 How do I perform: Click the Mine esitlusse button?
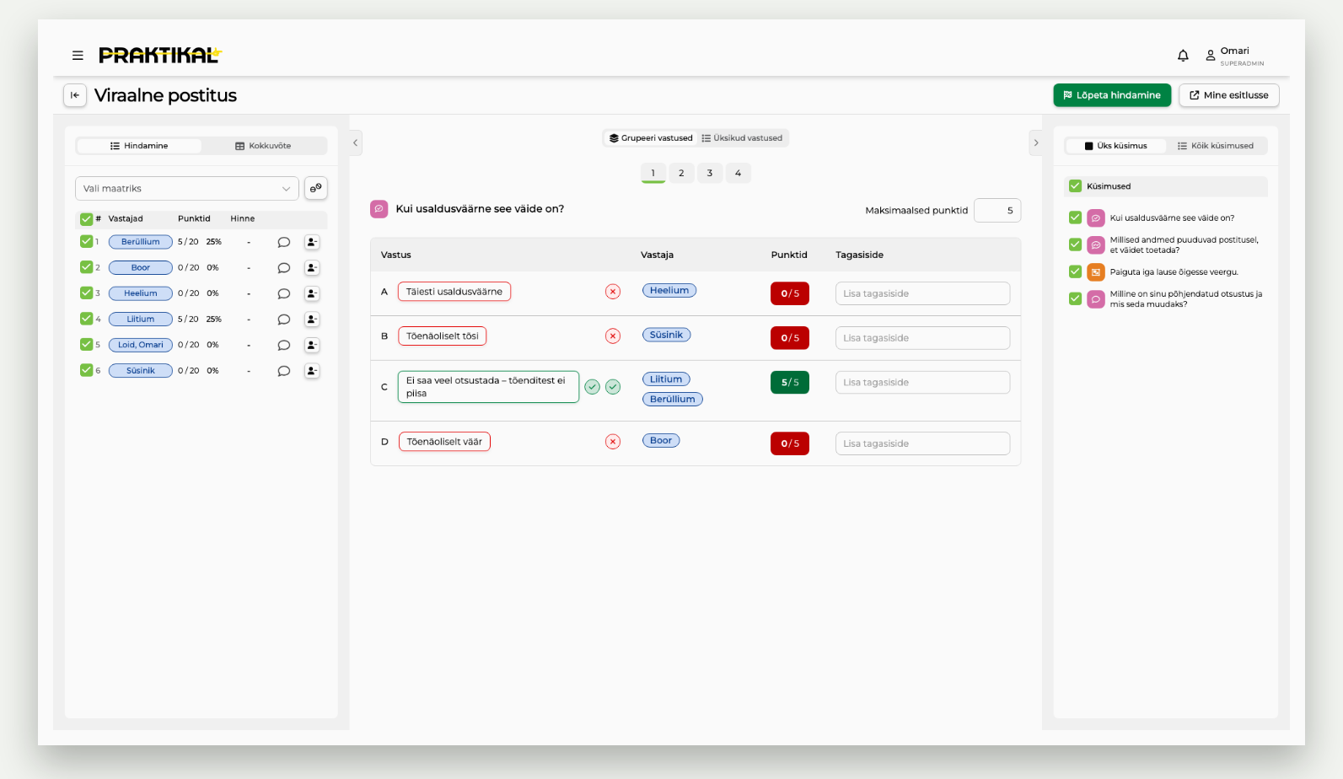coord(1228,95)
